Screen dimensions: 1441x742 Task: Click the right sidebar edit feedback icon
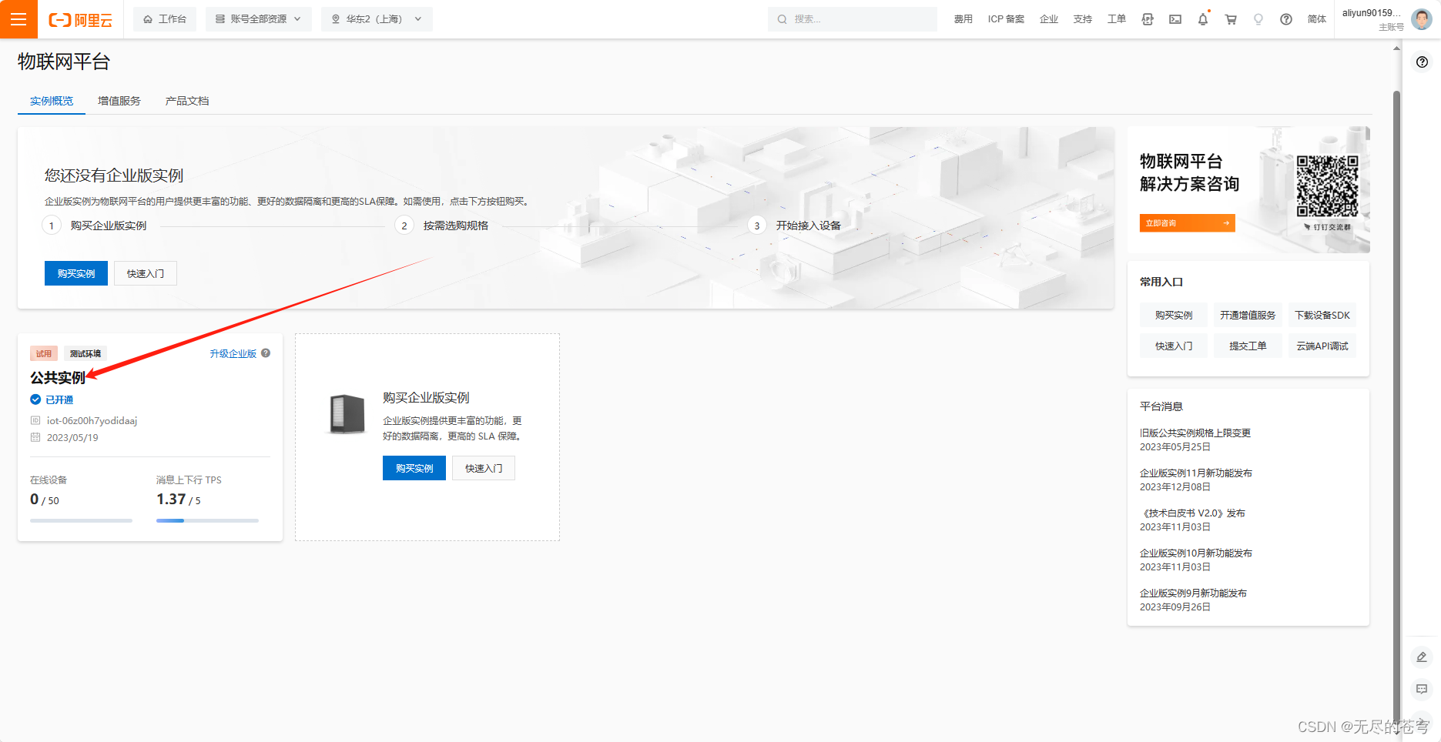point(1422,657)
